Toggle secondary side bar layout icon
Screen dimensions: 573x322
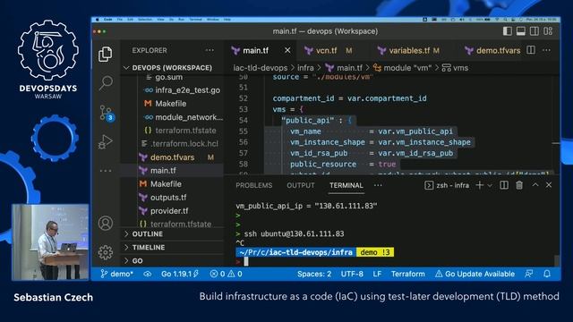click(x=535, y=31)
